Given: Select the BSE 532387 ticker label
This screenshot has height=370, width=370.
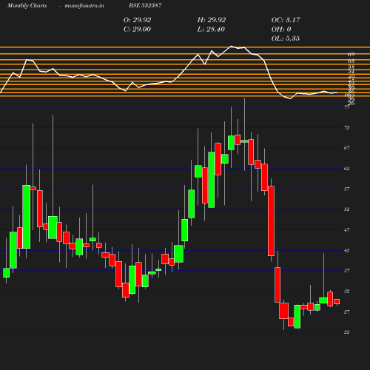Looking at the screenshot, I should tap(145, 5).
